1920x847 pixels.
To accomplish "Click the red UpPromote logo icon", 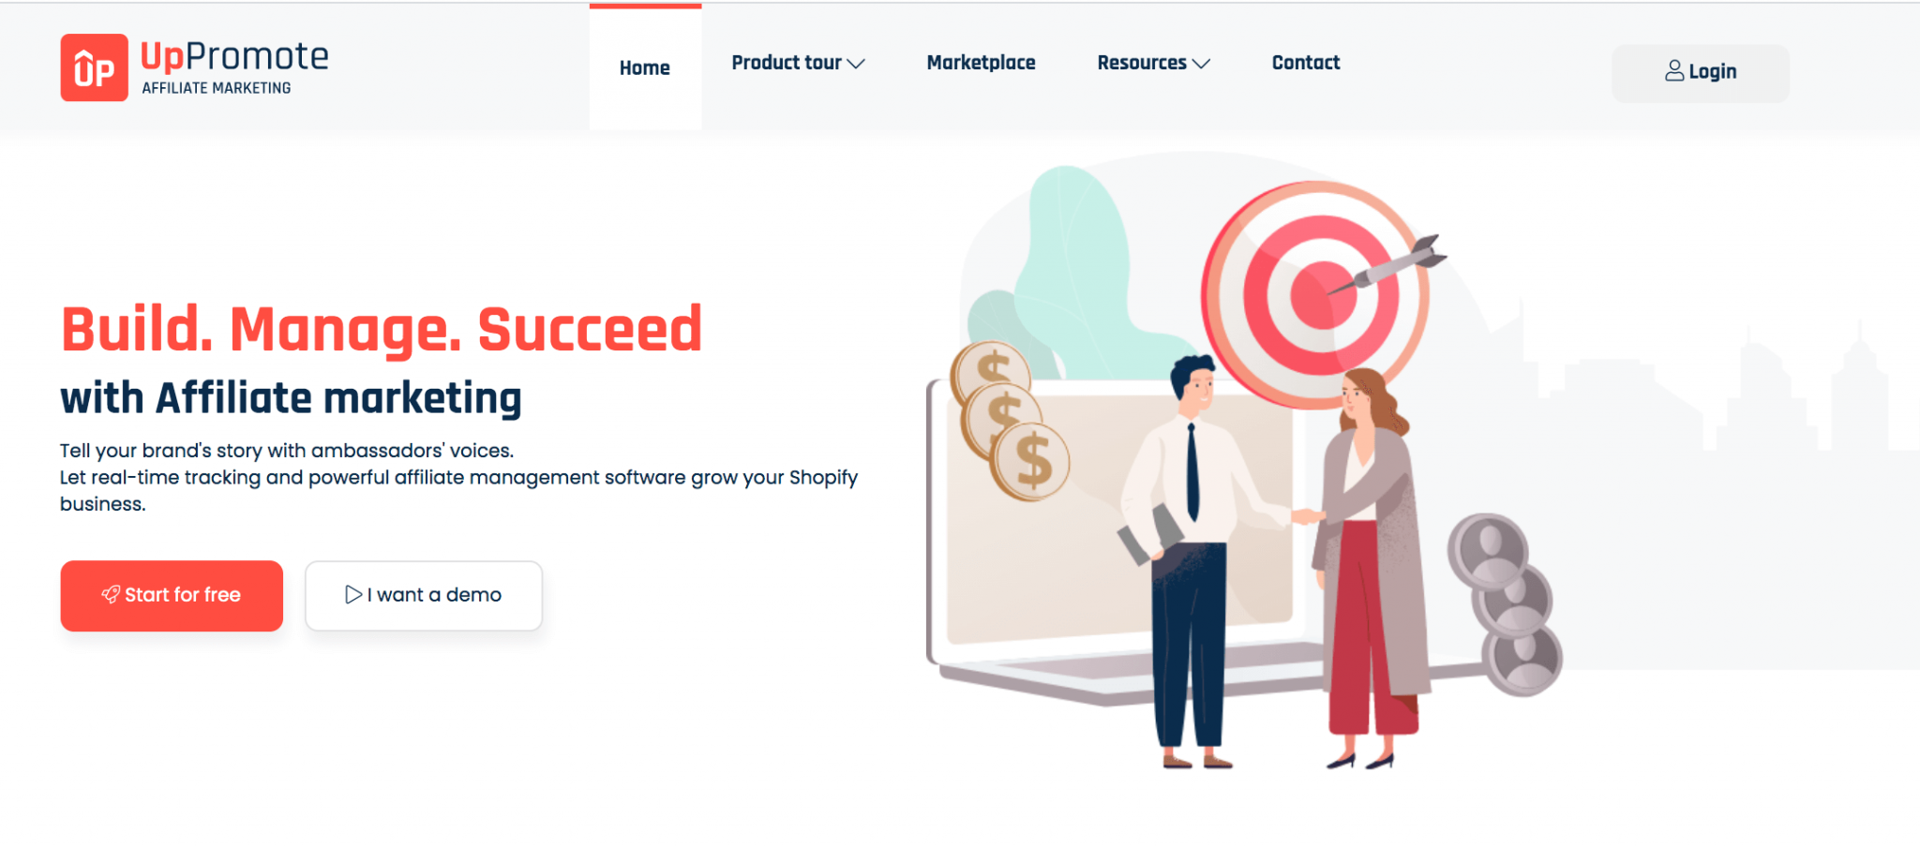I will 94,67.
